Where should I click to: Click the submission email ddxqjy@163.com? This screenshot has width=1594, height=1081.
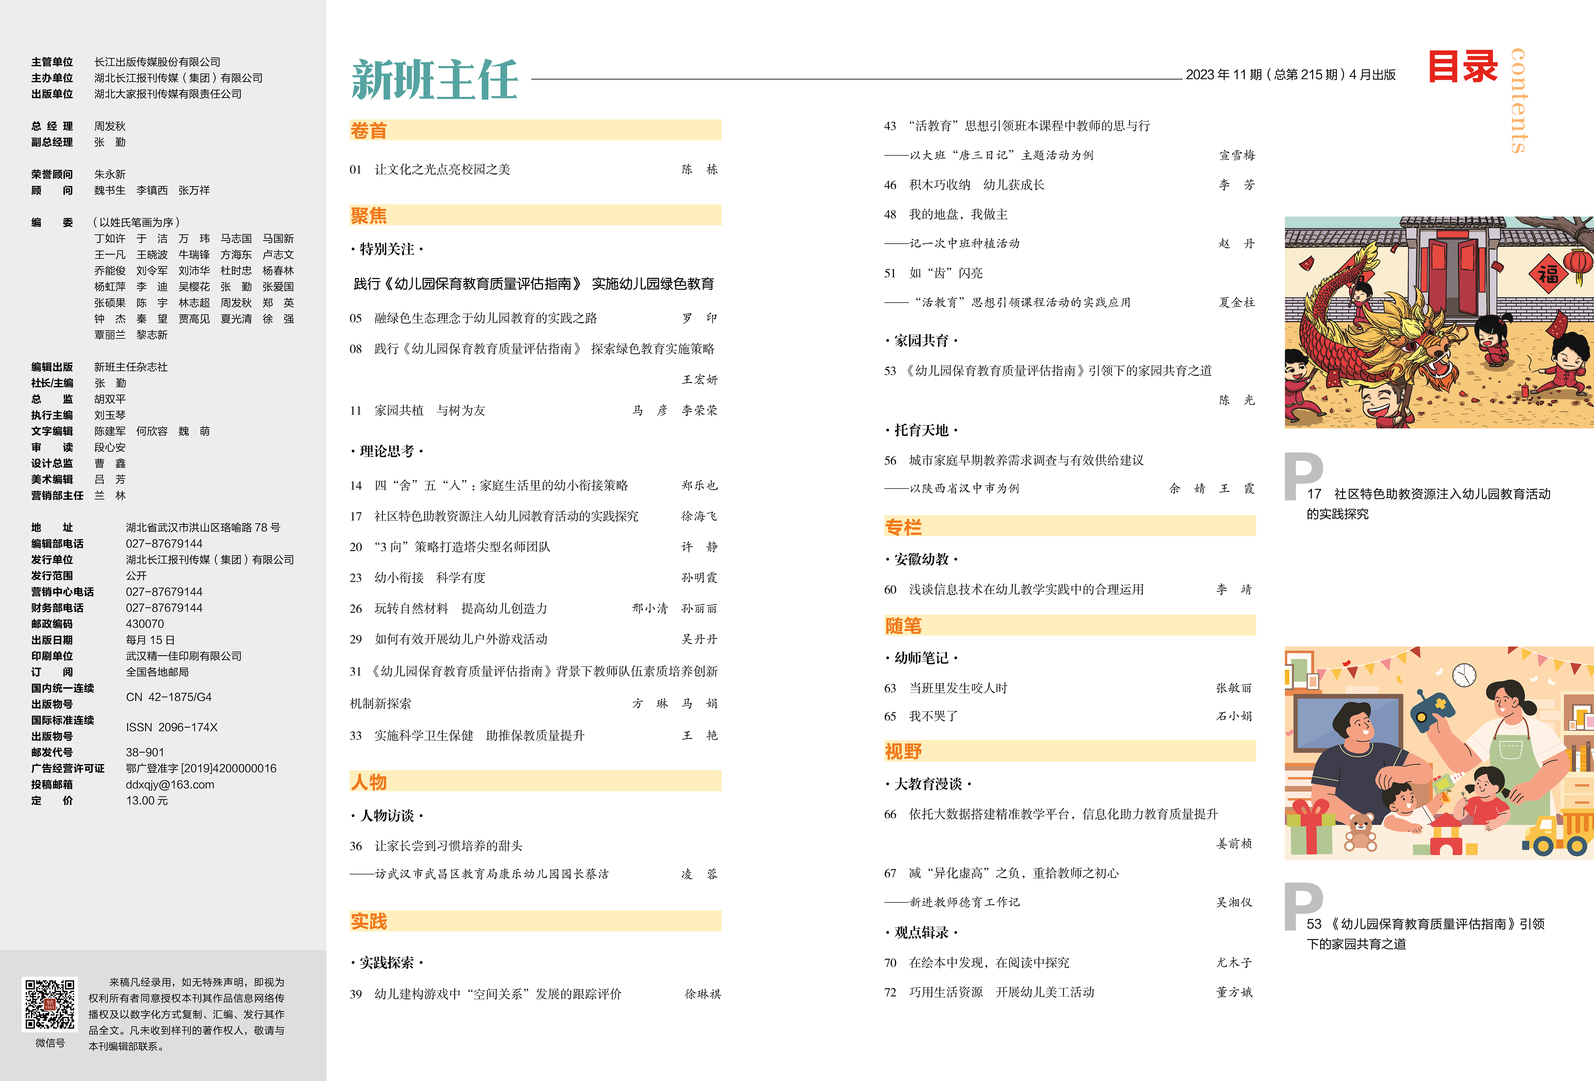pyautogui.click(x=170, y=785)
